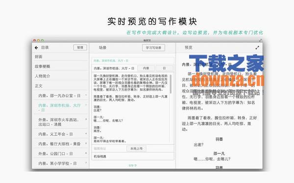Select 正文 in the directory

61,86
